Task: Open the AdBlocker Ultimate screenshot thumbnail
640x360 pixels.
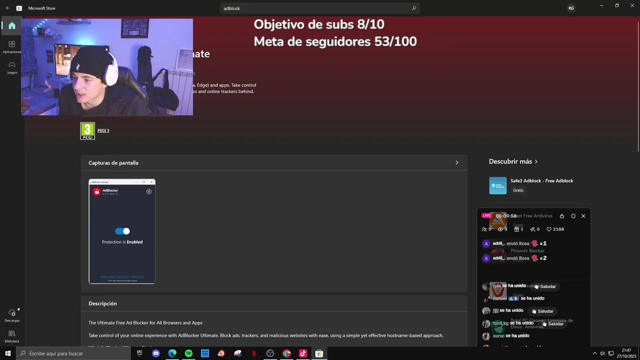Action: pyautogui.click(x=122, y=231)
